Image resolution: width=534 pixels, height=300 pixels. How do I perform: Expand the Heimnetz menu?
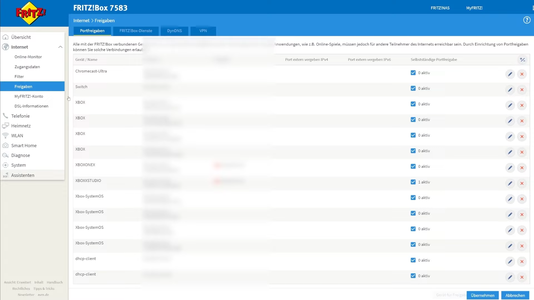coord(21,126)
